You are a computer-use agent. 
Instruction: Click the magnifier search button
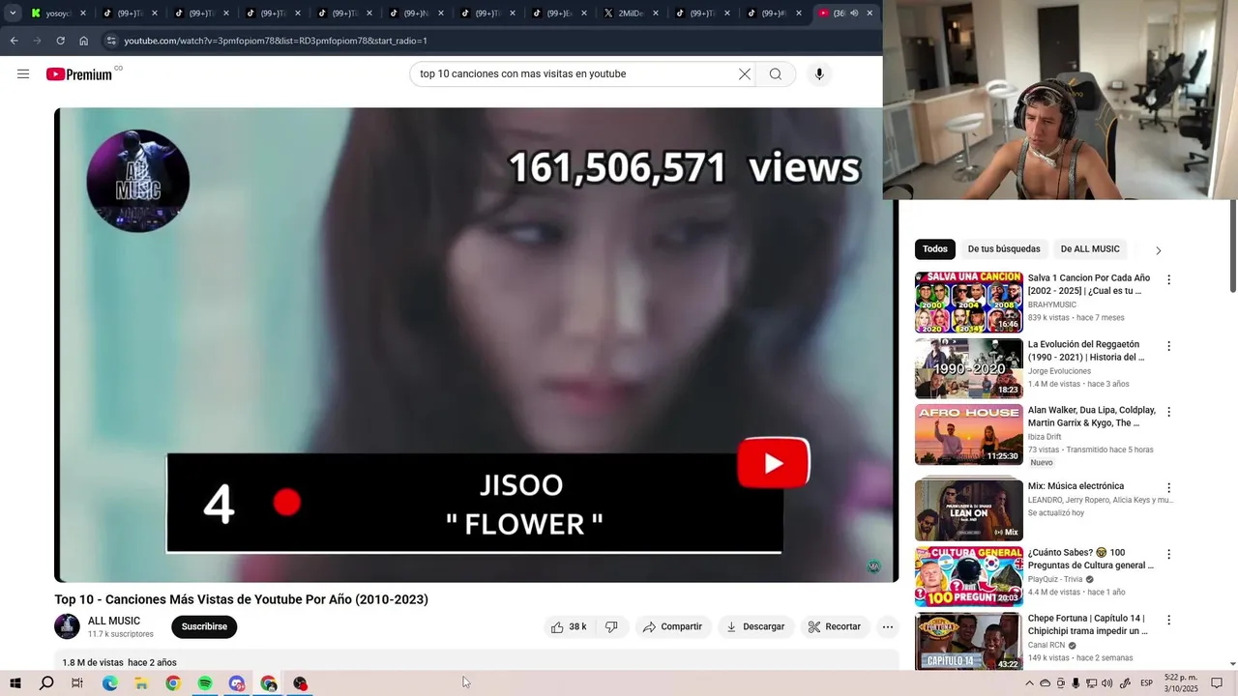tap(776, 74)
